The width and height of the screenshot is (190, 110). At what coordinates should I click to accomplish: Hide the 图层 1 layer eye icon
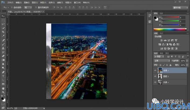pyautogui.click(x=155, y=76)
